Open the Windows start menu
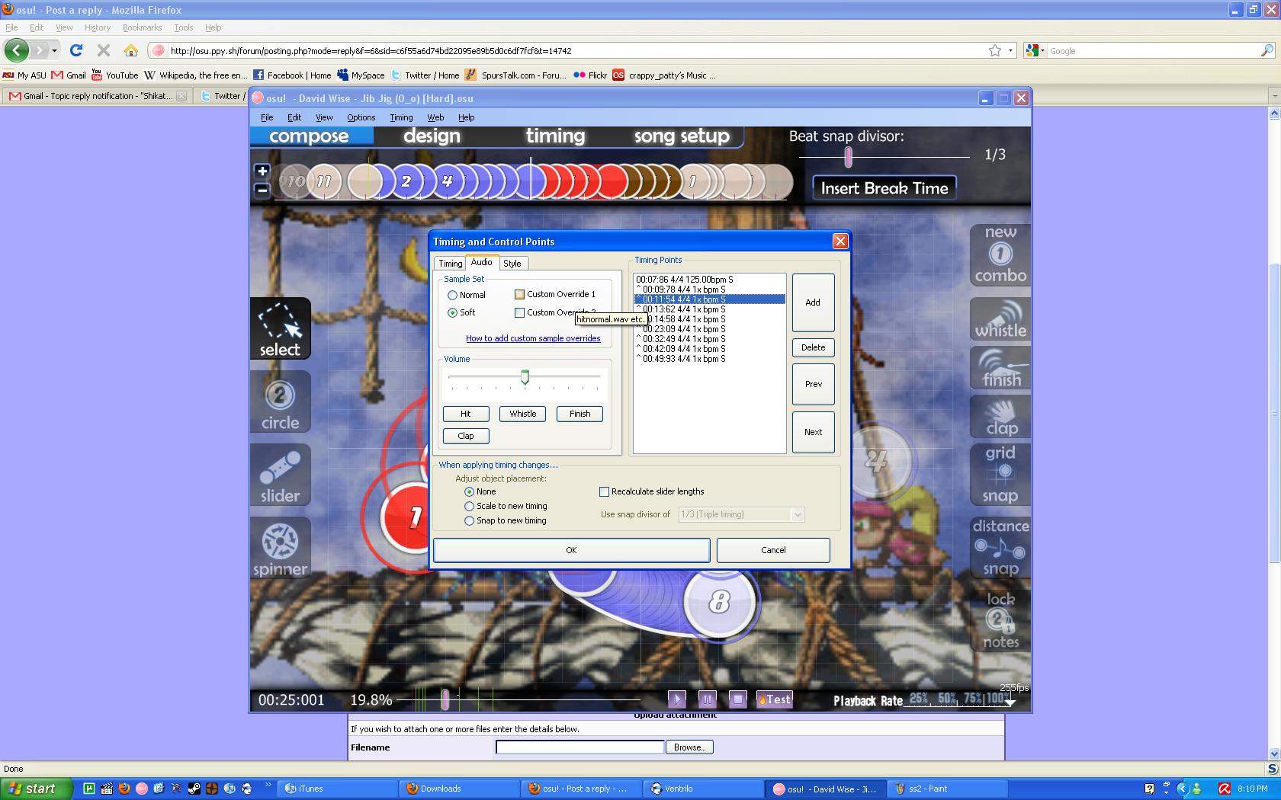 pos(36,789)
